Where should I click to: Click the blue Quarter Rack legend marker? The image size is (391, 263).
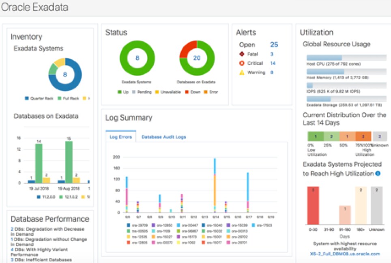[27, 98]
